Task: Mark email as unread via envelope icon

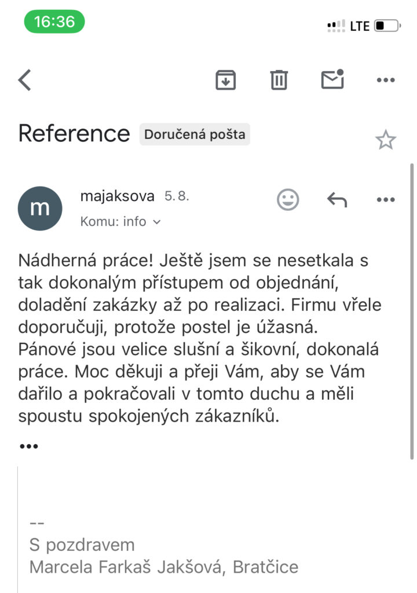Action: (332, 79)
